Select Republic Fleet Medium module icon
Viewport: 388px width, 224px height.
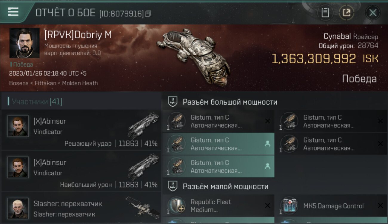click(x=177, y=205)
